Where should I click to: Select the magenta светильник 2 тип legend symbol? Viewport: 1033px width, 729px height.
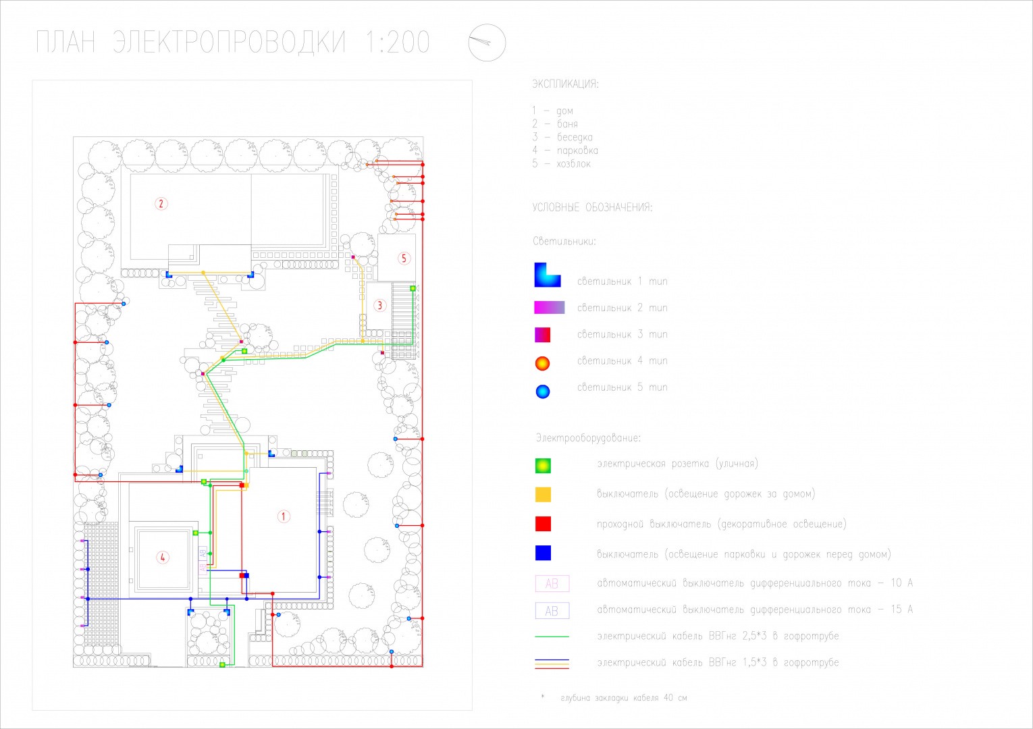(x=549, y=308)
